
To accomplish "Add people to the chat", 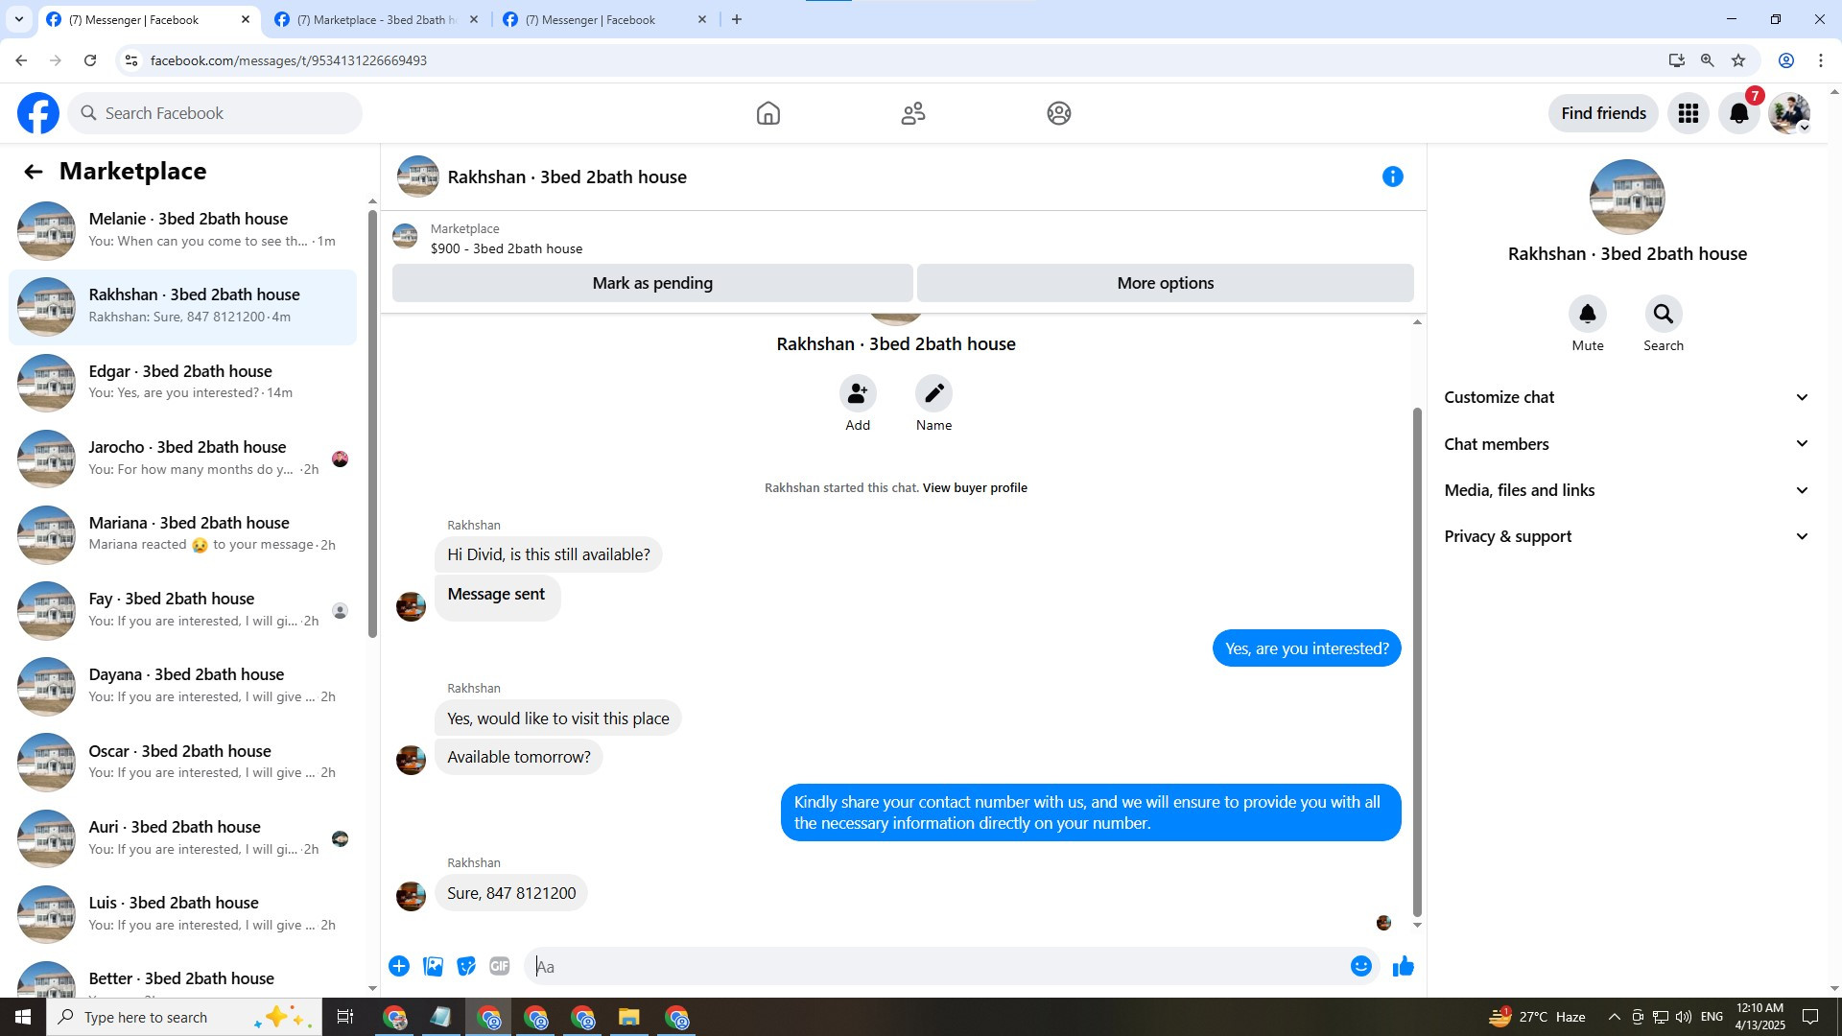I will click(858, 393).
